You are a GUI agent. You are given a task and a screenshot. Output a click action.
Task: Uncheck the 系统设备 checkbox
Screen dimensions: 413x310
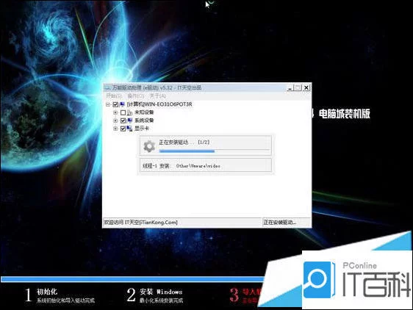pyautogui.click(x=123, y=120)
